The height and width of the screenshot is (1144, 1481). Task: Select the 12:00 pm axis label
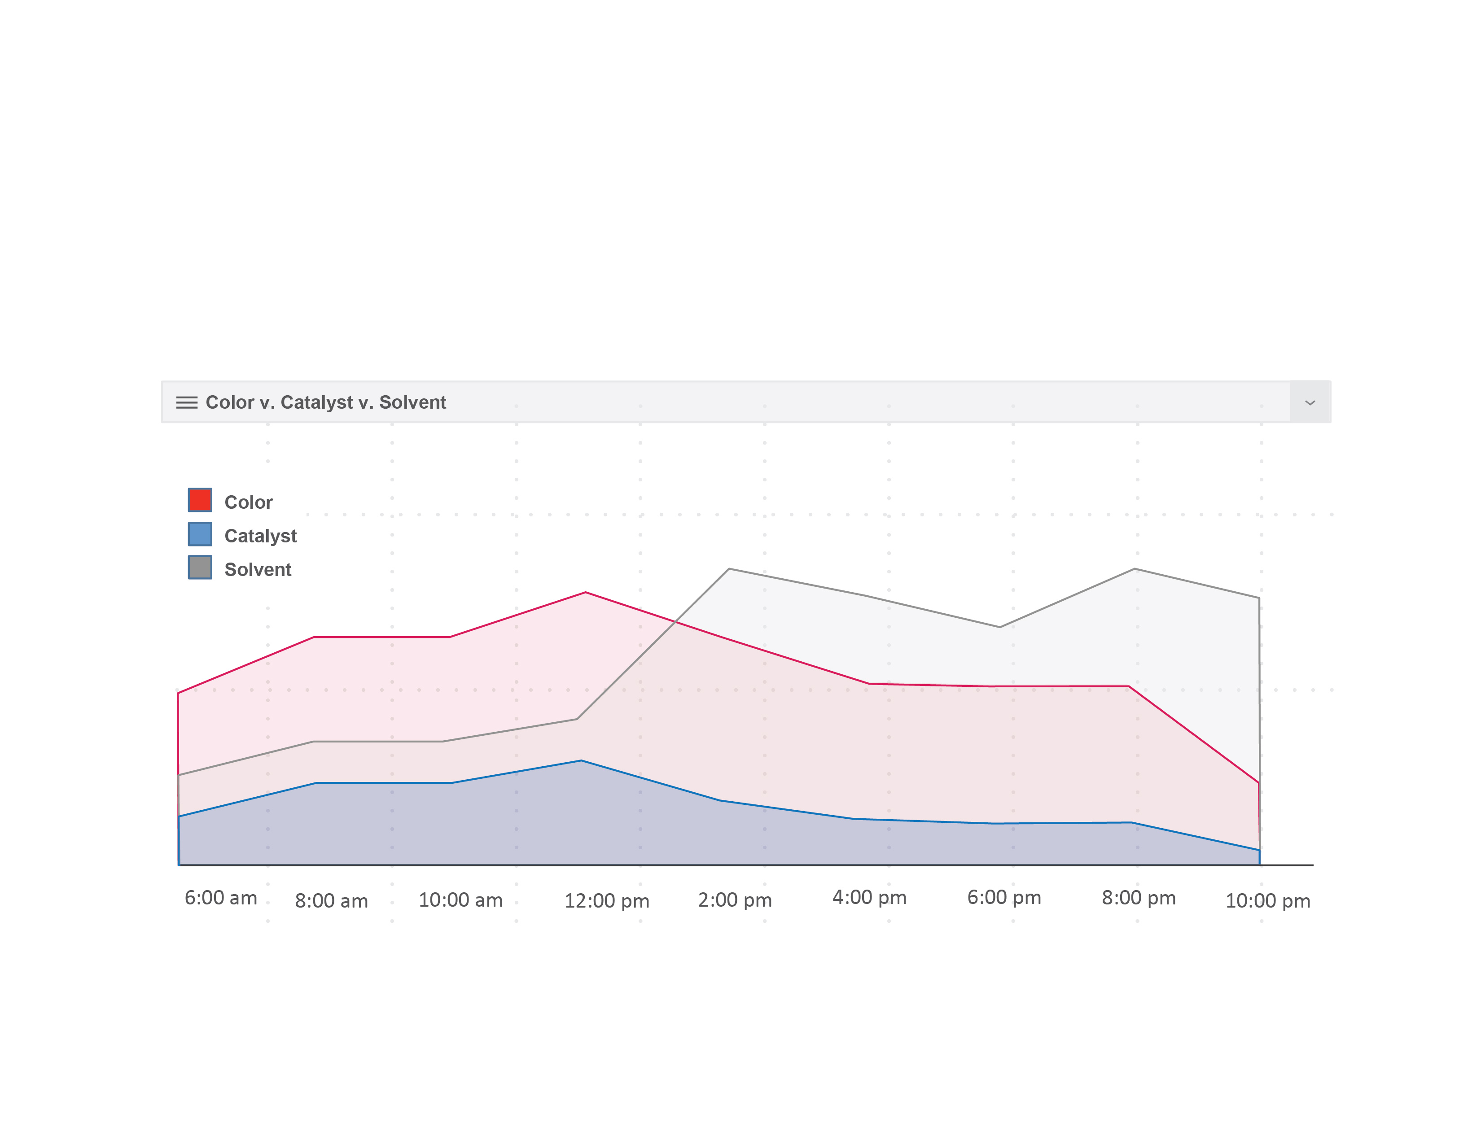(x=607, y=901)
